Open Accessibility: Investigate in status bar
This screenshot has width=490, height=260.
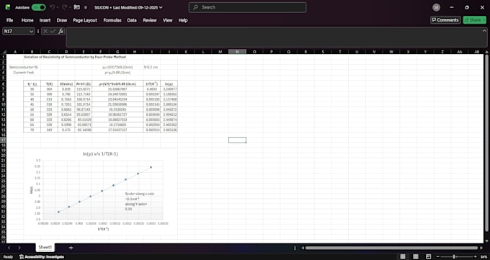click(x=42, y=256)
